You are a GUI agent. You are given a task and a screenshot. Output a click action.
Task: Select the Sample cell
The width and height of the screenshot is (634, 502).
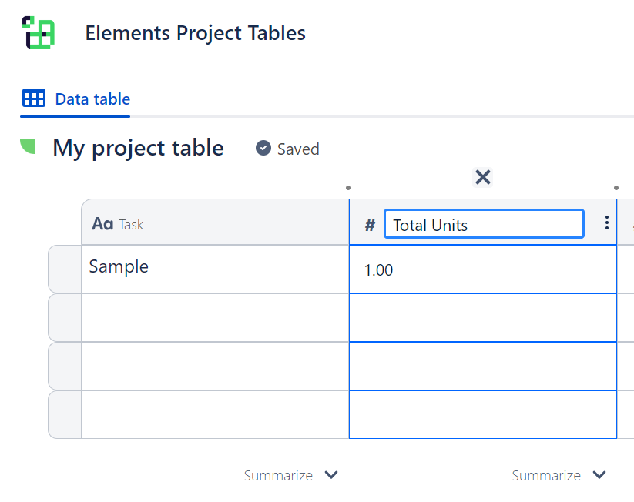point(215,269)
